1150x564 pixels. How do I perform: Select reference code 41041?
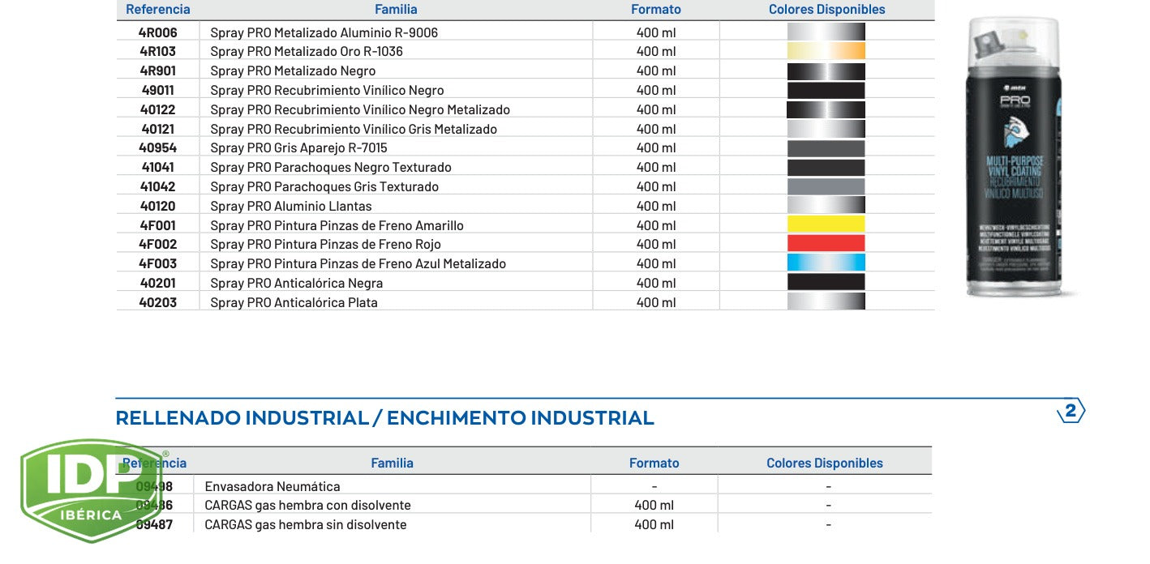tap(158, 167)
